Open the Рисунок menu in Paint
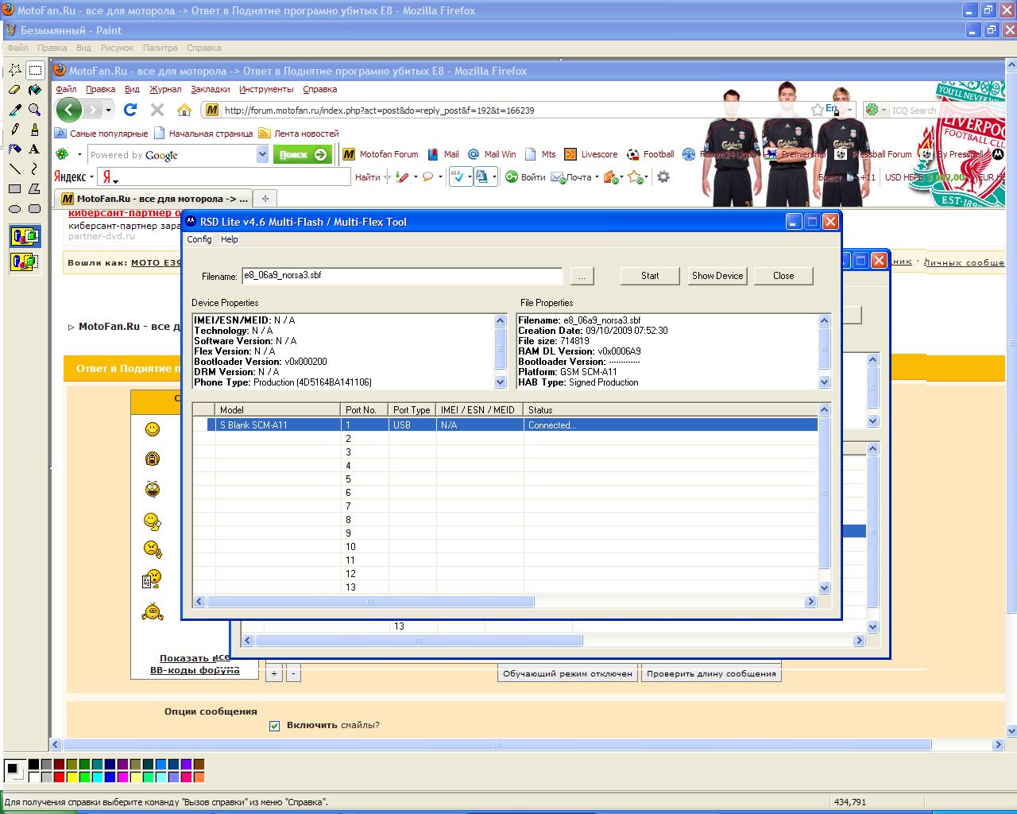The width and height of the screenshot is (1017, 814). [117, 48]
